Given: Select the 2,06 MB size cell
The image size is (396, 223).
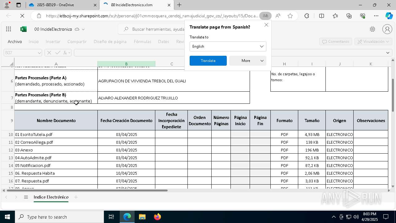Looking at the screenshot, I should click(x=312, y=173).
